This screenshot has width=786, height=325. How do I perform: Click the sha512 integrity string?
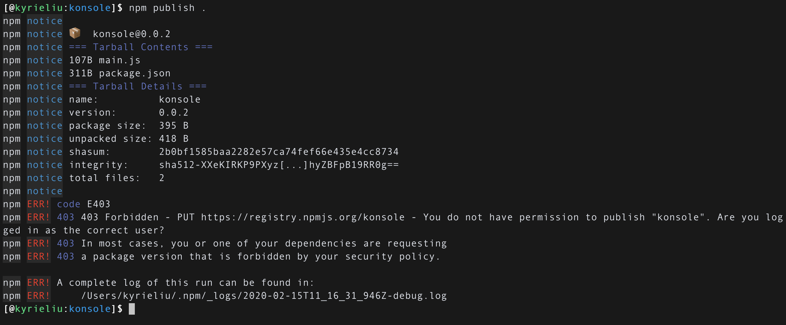[279, 165]
